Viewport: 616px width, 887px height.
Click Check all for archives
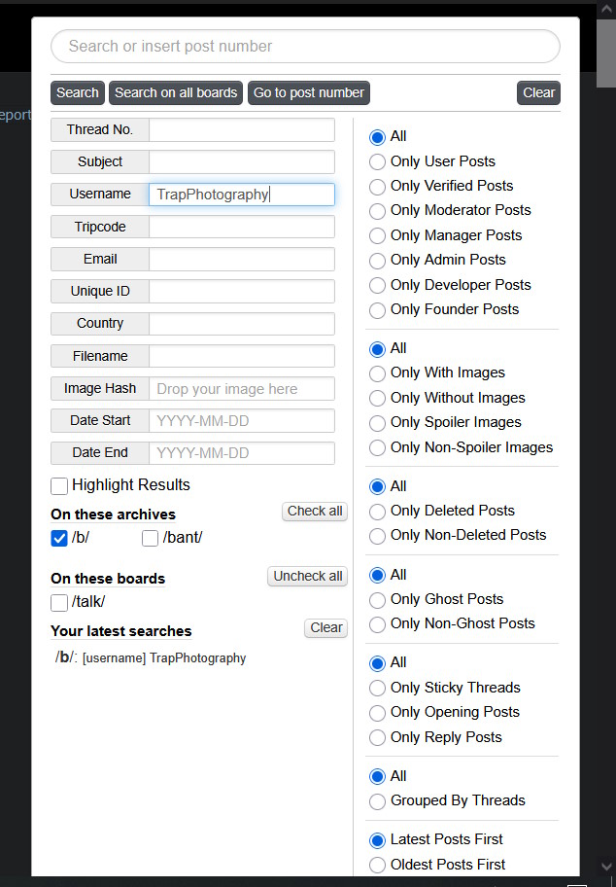315,512
